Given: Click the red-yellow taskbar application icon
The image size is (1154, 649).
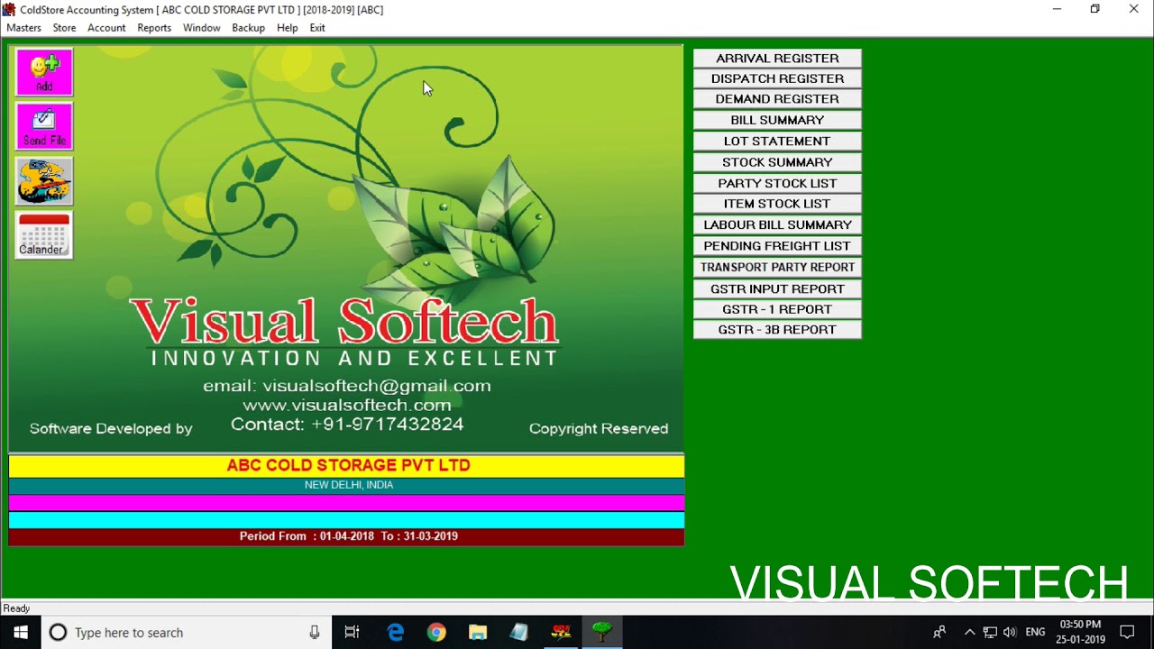Looking at the screenshot, I should 561,633.
